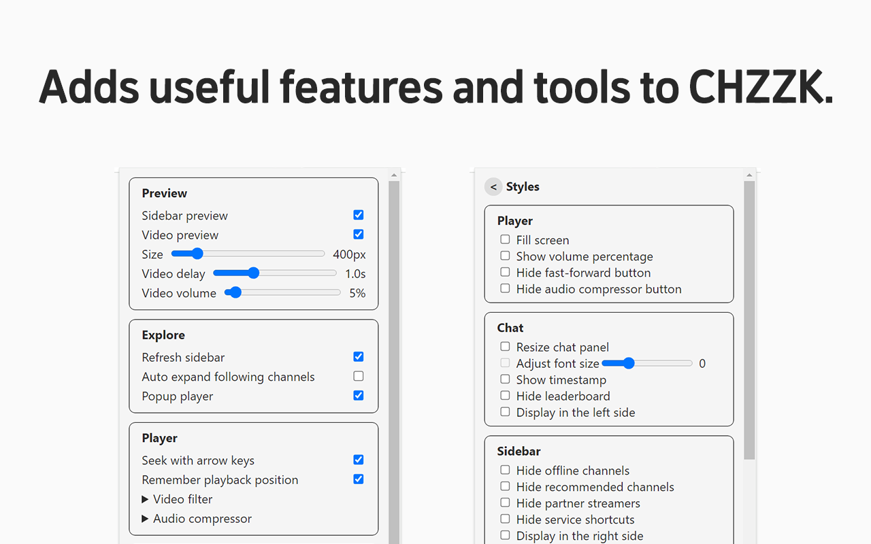The width and height of the screenshot is (871, 544).
Task: Enable Fill screen checkbox
Action: point(505,239)
